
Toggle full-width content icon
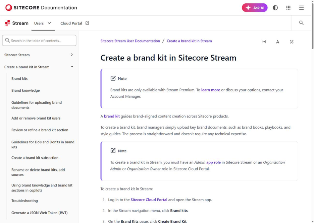[264, 42]
